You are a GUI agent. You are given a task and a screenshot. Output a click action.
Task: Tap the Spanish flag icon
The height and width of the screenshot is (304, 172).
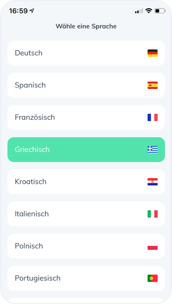click(x=152, y=85)
